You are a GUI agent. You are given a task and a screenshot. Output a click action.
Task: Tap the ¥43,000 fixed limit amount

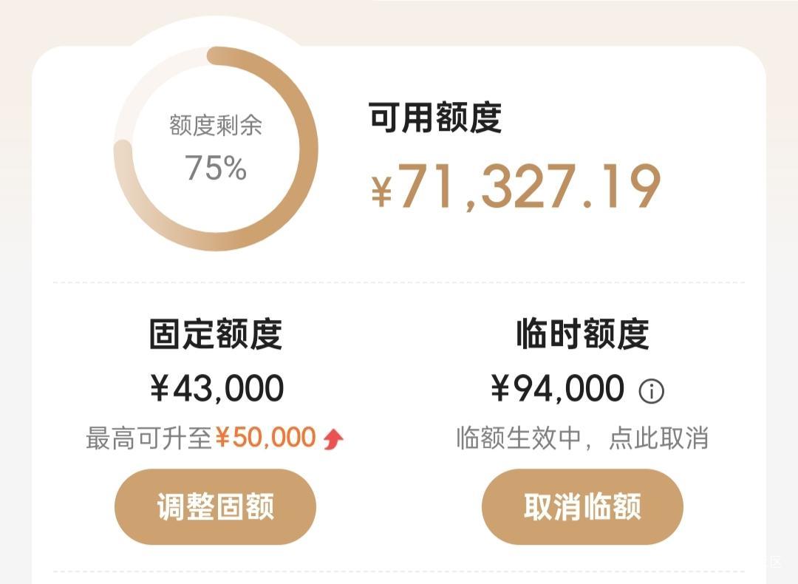click(216, 389)
